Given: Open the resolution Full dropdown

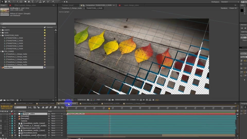Looking at the screenshot, I should [102, 100].
